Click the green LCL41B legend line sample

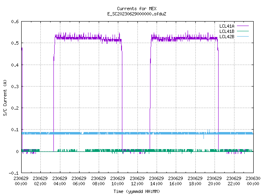[243, 31]
